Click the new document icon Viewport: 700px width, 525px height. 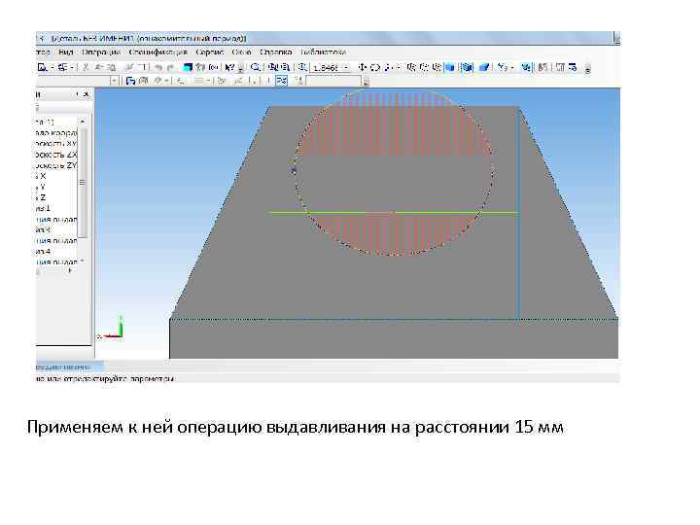[43, 67]
